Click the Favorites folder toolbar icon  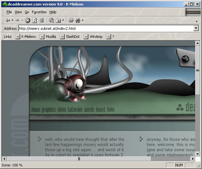coord(58,20)
